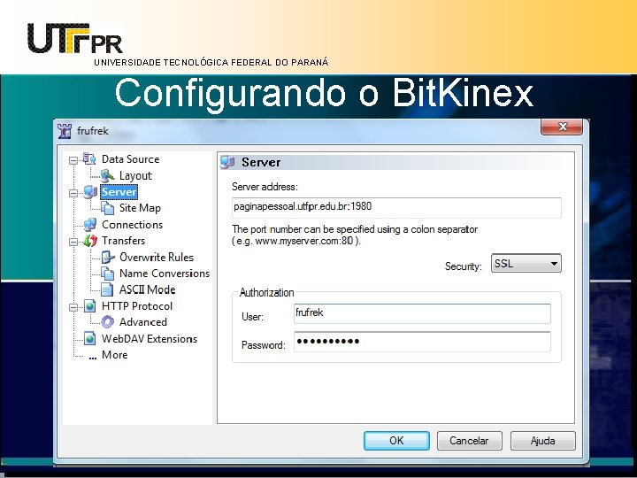The image size is (637, 478).
Task: Open ASCII Mode settings
Action: coord(147,289)
